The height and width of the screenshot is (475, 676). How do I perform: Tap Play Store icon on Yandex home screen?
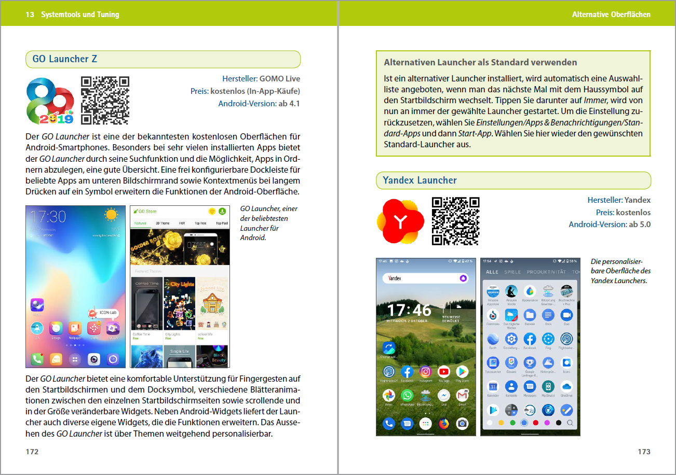tap(462, 372)
